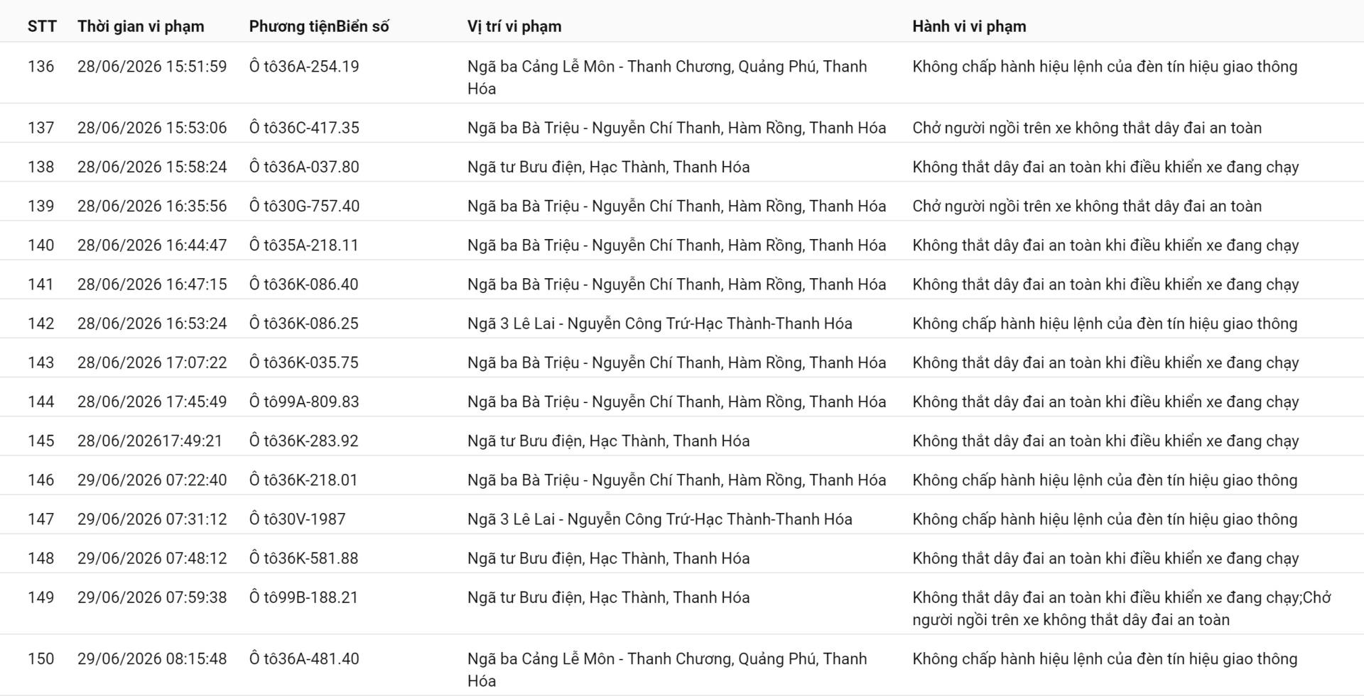Select plate 99A-809.83 in row 144
The height and width of the screenshot is (696, 1364).
click(304, 402)
